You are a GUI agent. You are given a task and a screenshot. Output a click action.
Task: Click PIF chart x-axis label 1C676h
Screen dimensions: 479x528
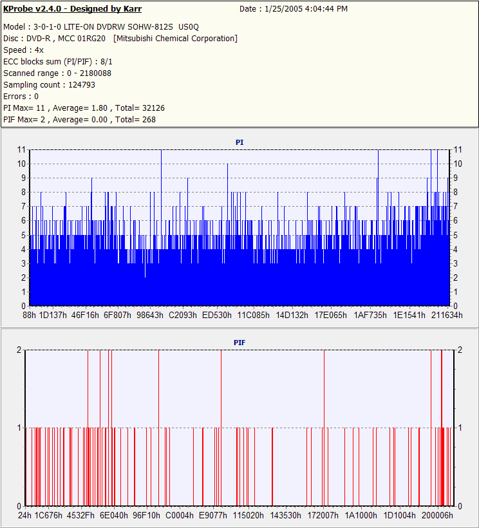click(x=48, y=516)
